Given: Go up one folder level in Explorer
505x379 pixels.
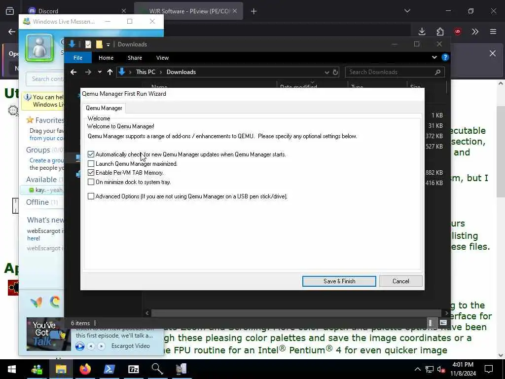Looking at the screenshot, I should pyautogui.click(x=110, y=72).
